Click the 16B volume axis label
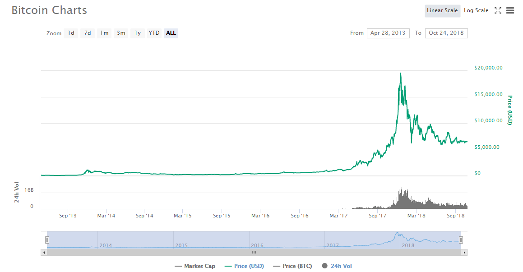523x272 pixels. 29,190
